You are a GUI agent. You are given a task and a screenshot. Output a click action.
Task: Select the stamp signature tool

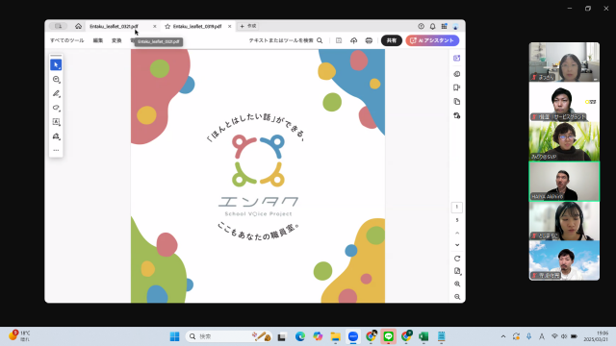56,136
